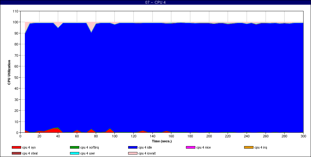Screen dimensions: 311x157
Task: Click the 100 tick label on the time axis
Action: pos(115,136)
